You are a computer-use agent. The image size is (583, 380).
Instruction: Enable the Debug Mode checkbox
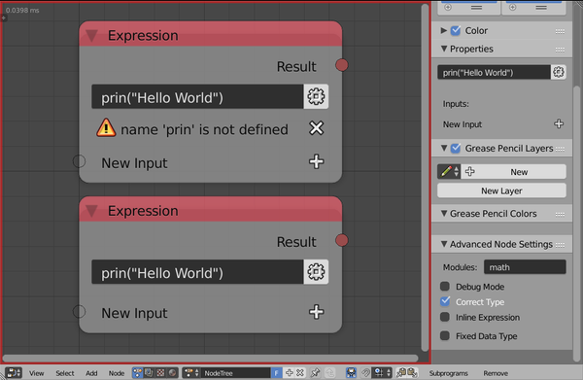click(445, 287)
